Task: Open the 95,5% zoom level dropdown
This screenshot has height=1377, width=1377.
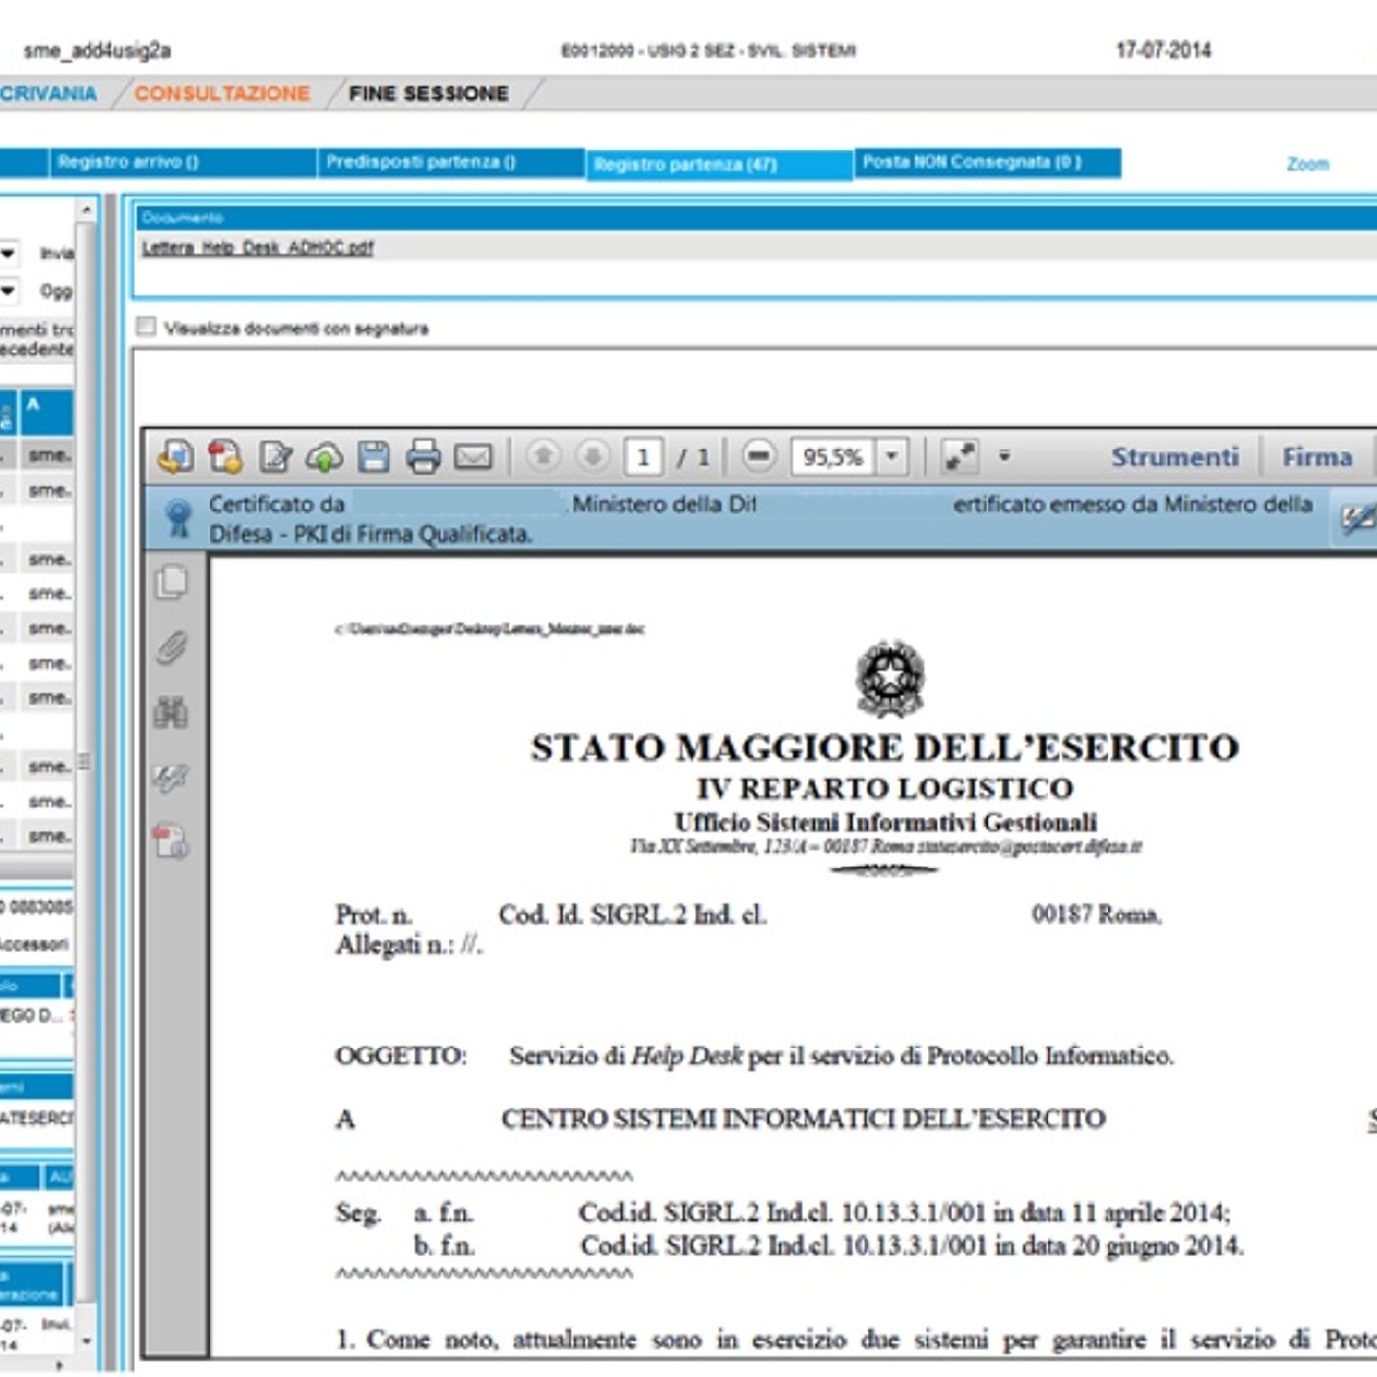Action: coord(891,456)
